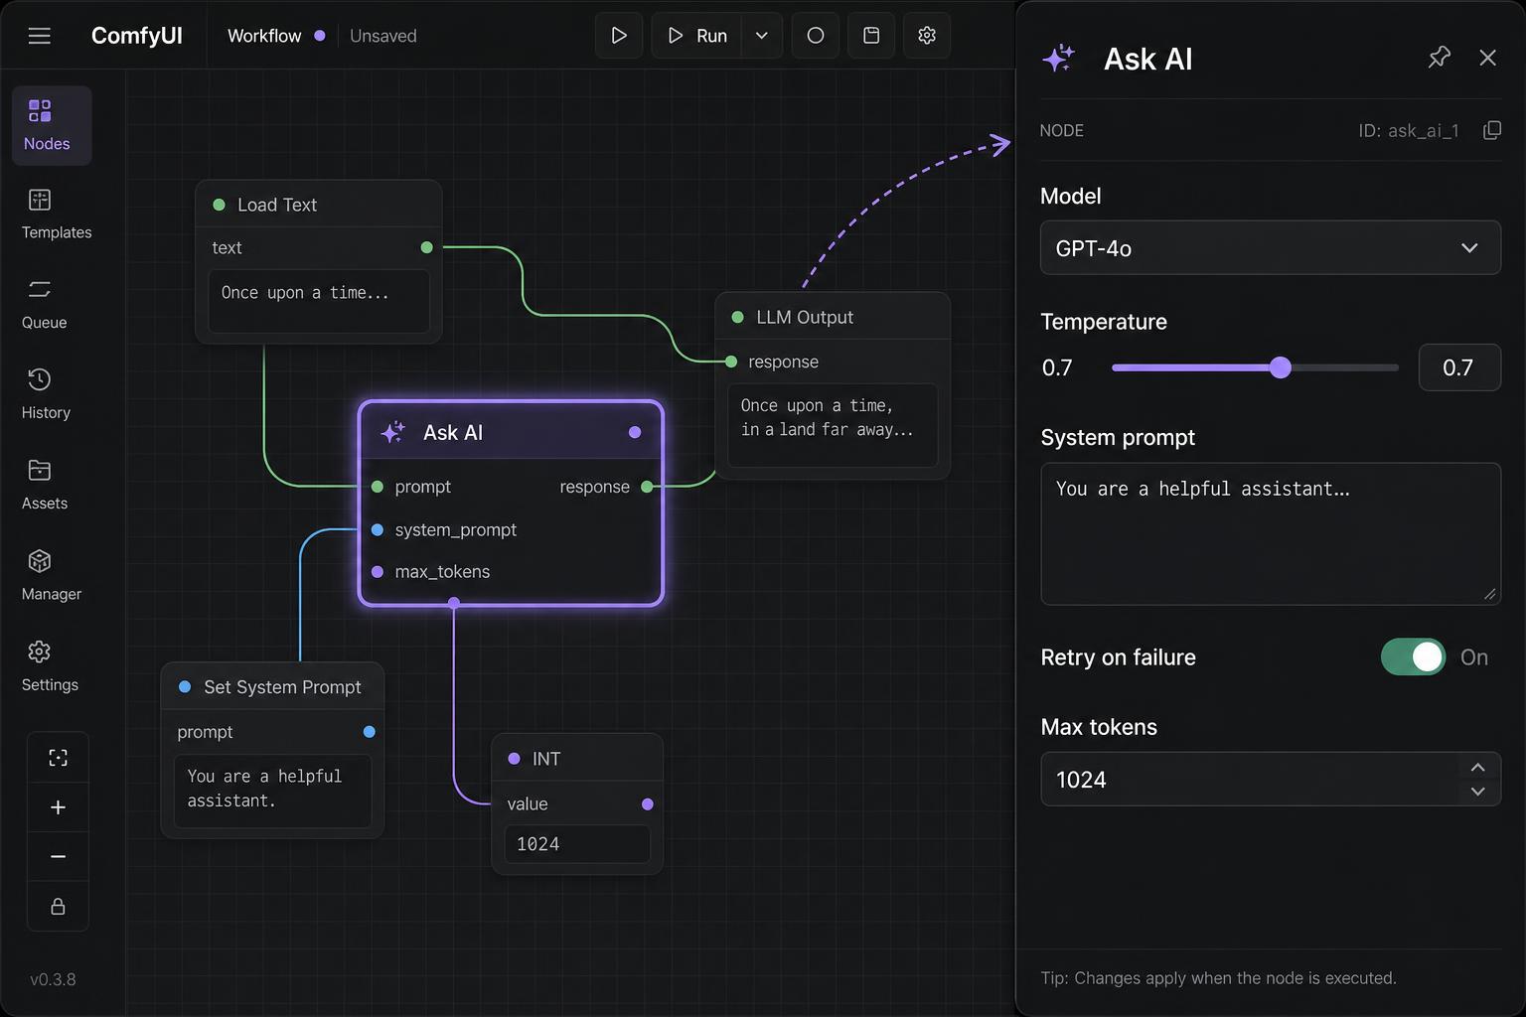
Task: Click the Max tokens field showing 1024
Action: pos(1270,779)
